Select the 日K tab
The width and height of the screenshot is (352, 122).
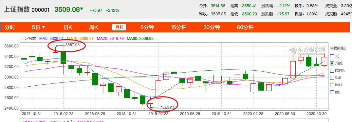68,27
